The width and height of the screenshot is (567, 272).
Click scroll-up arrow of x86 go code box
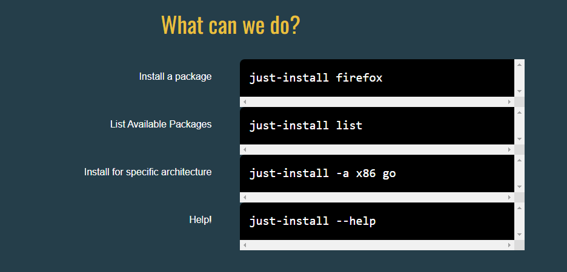519,160
